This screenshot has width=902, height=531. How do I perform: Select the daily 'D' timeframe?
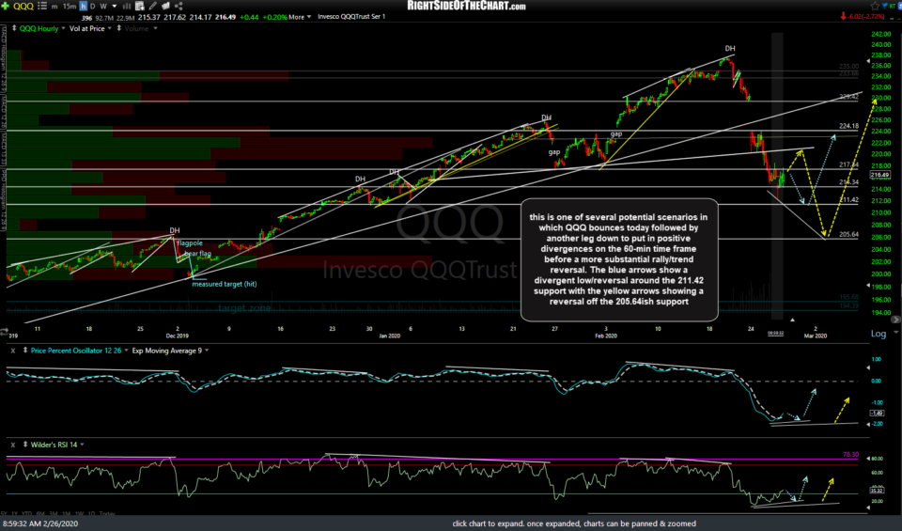coord(93,7)
